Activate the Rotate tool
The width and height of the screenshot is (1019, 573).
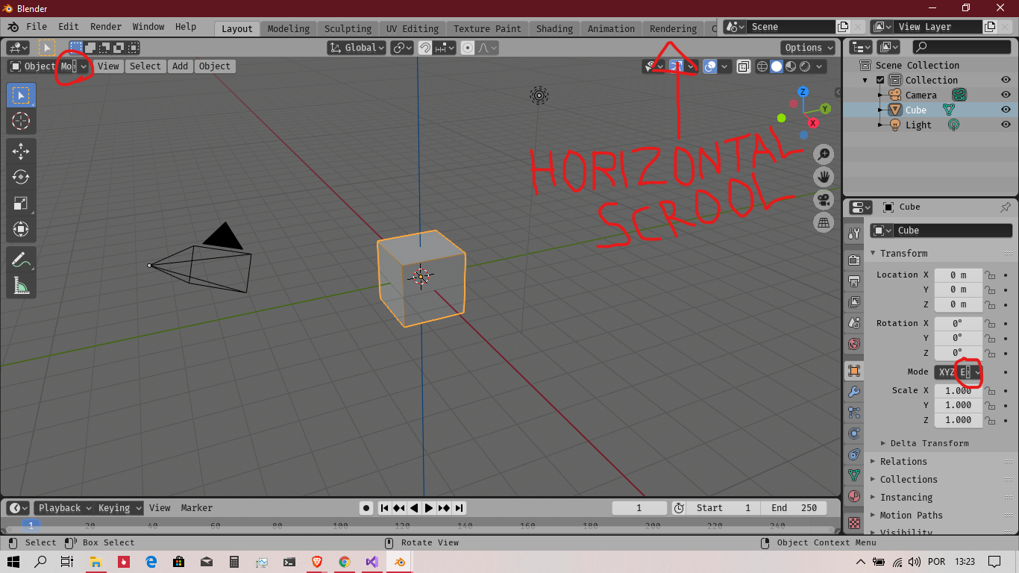[21, 177]
